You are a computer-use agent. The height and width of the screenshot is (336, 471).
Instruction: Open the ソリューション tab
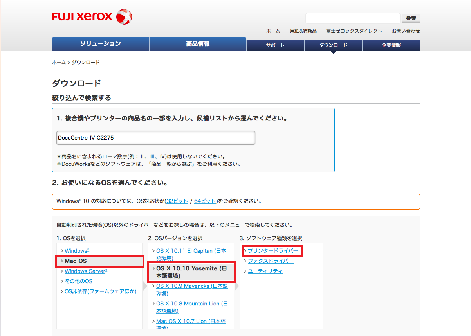click(x=101, y=44)
